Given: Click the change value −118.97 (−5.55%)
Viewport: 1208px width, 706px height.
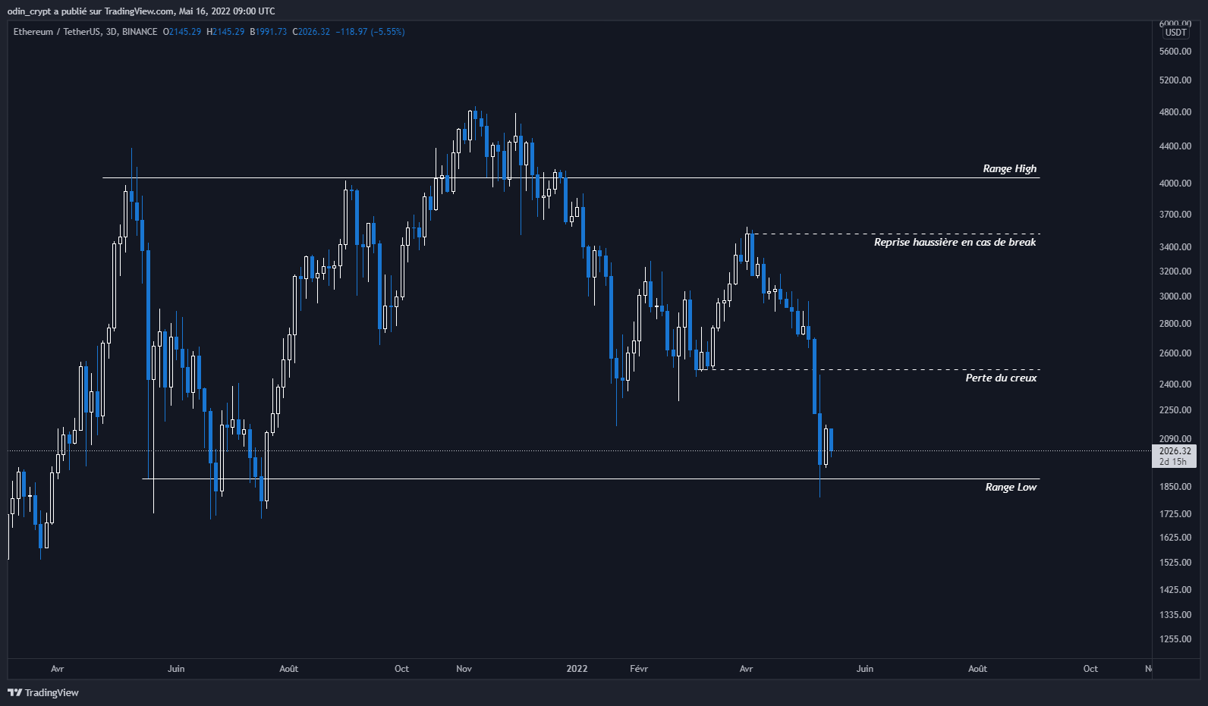Looking at the screenshot, I should click(370, 32).
